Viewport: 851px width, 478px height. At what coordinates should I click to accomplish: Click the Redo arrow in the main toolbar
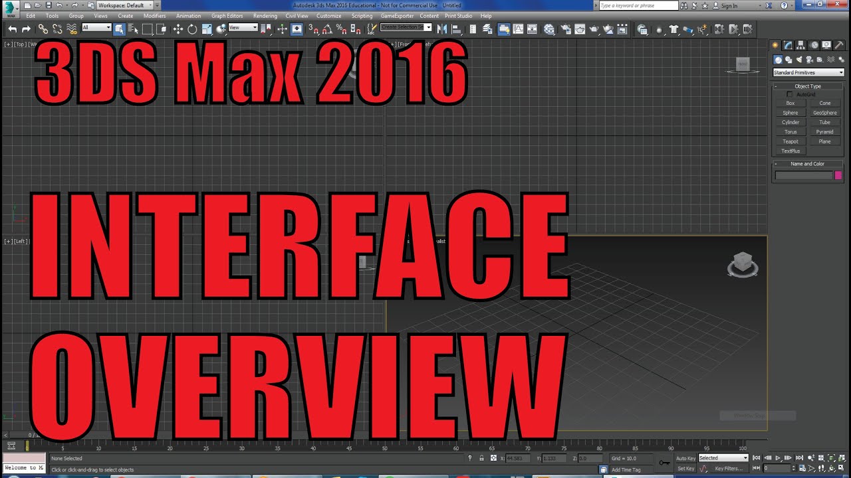[26, 29]
